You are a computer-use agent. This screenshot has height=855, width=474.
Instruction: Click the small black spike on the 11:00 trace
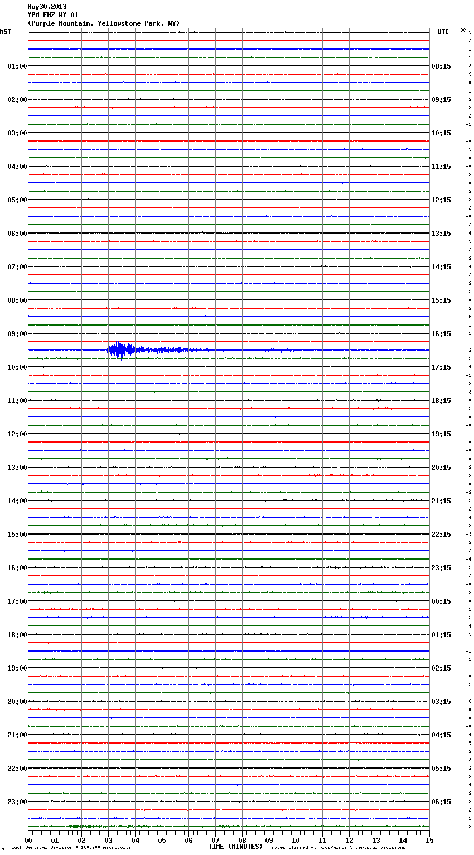coord(378,400)
